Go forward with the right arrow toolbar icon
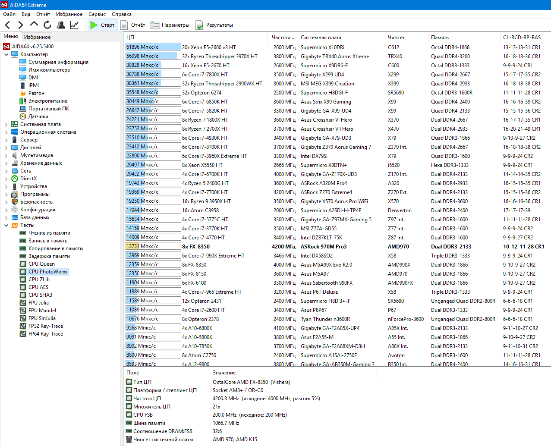551x446 pixels. click(x=20, y=25)
